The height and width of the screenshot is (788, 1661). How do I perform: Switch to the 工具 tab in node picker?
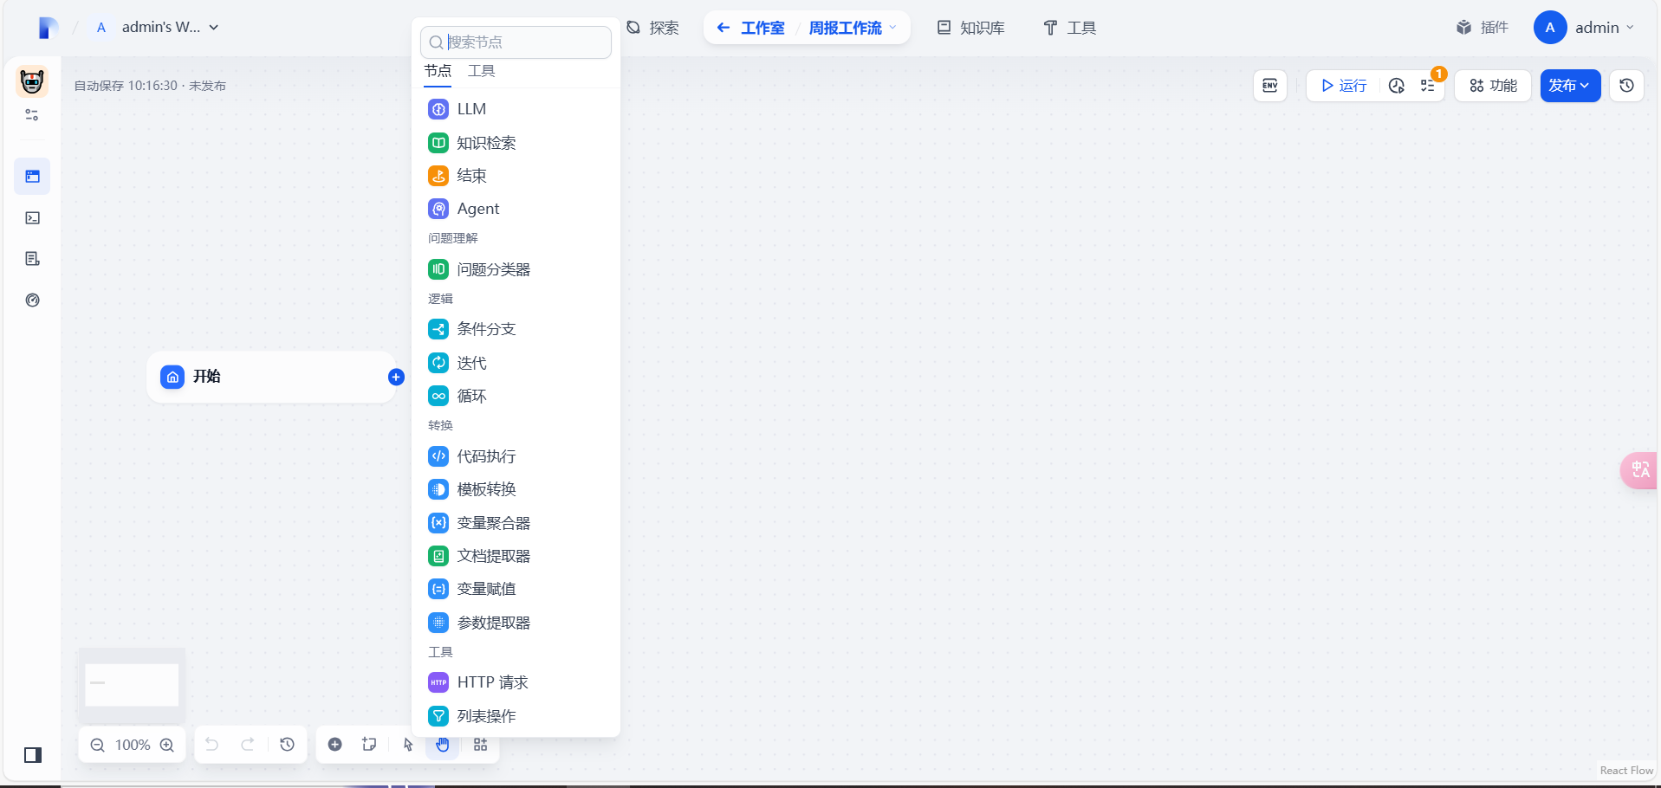coord(481,71)
